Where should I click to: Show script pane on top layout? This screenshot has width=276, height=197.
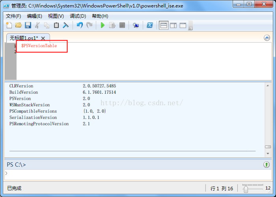164,25
